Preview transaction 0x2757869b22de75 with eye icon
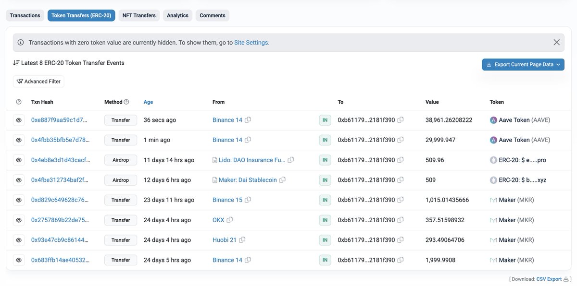The height and width of the screenshot is (286, 577). 19,220
